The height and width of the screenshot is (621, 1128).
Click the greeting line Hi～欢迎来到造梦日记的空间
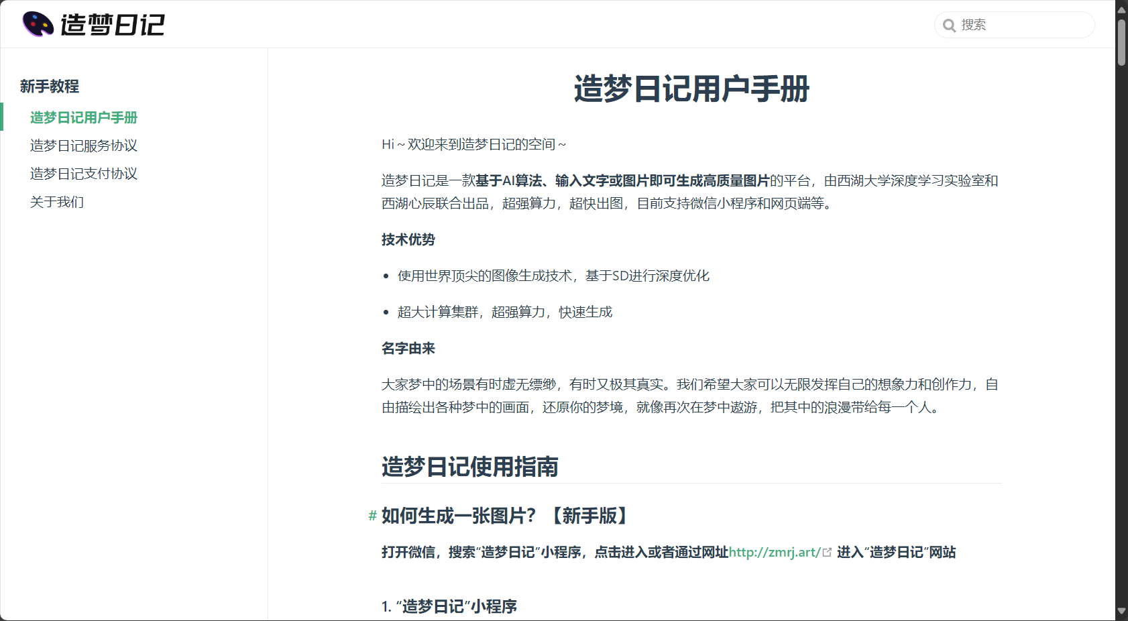coord(474,144)
